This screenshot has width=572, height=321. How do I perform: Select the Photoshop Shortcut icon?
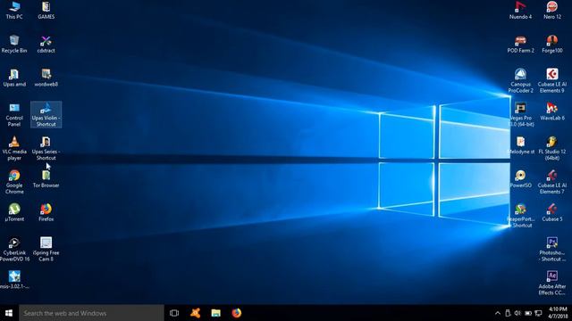coord(552,250)
